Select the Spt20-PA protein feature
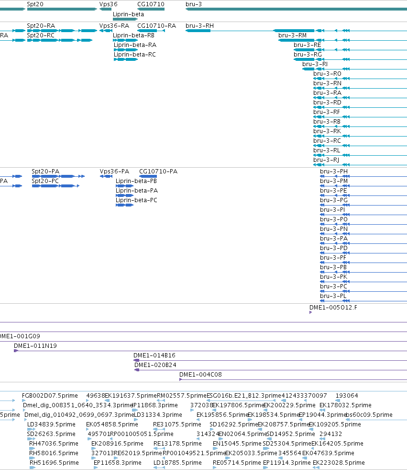Screen dimensions: 407x470 58,176
